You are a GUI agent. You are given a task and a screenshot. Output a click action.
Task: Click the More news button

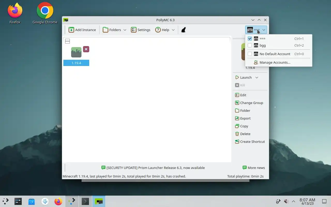click(x=254, y=168)
